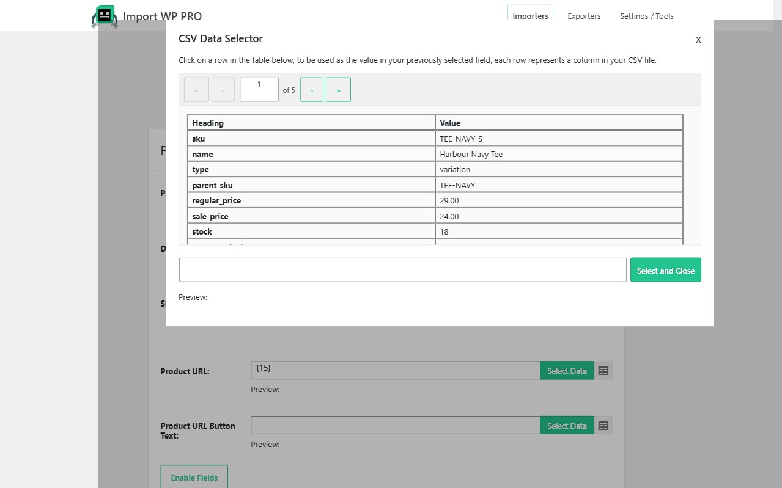Open the Settings / Tools tab
This screenshot has width=782, height=488.
[x=647, y=16]
